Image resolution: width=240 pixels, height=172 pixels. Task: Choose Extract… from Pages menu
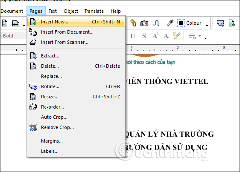pos(76,56)
